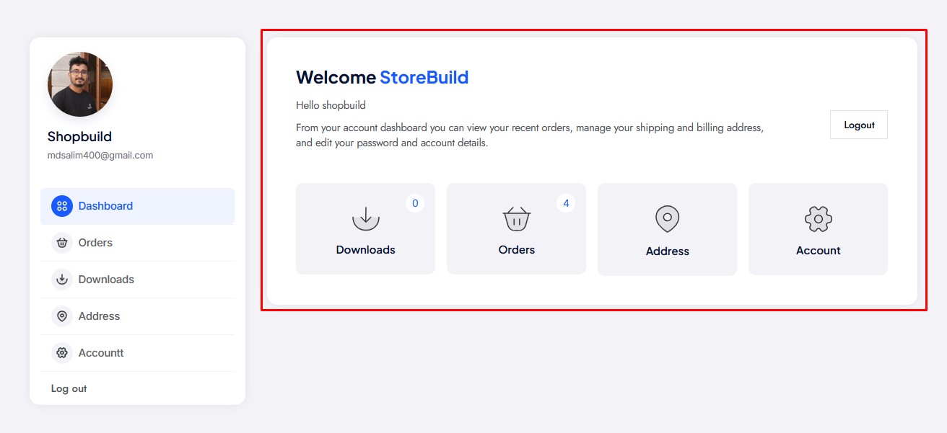This screenshot has height=433, width=947.
Task: Select Dashboard in the sidebar menu
Action: tap(137, 206)
